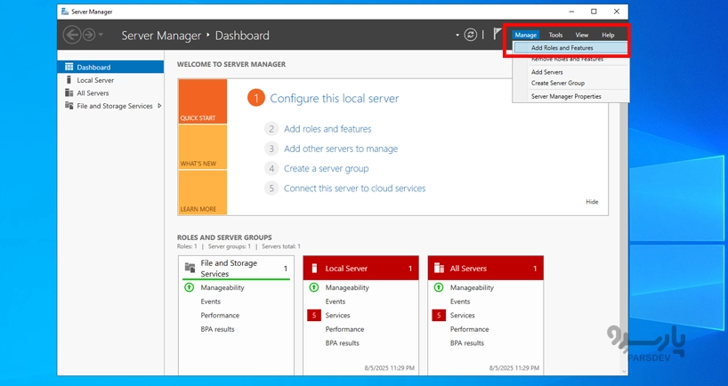
Task: Choose Add Roles and Features
Action: pos(570,48)
